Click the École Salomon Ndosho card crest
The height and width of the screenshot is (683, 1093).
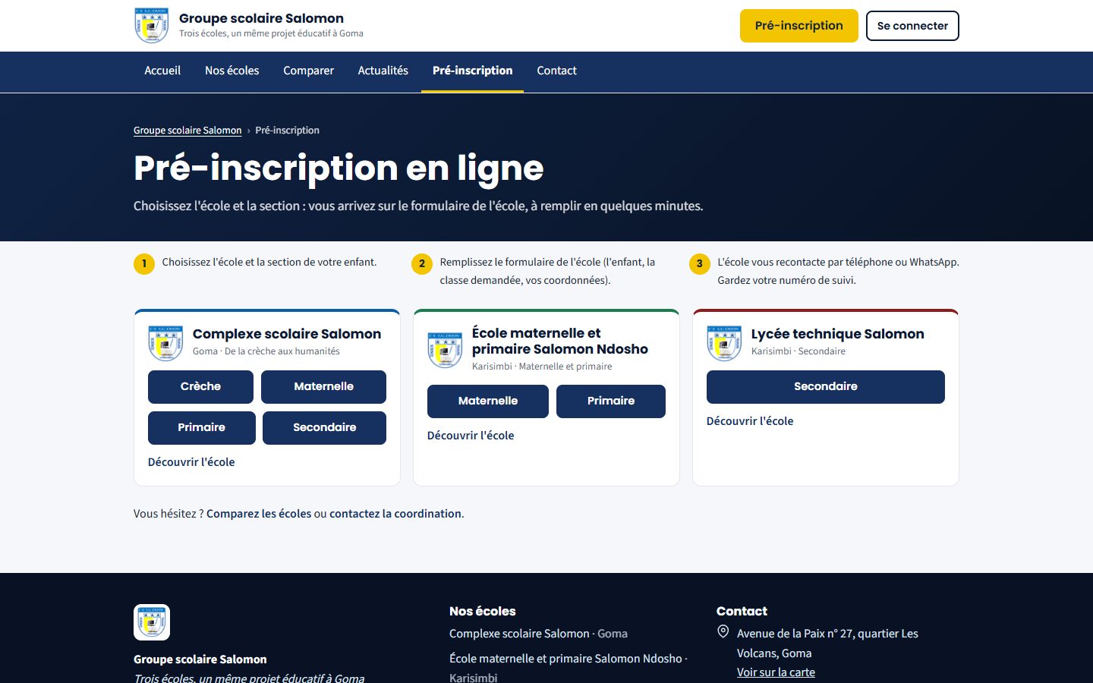pyautogui.click(x=445, y=350)
